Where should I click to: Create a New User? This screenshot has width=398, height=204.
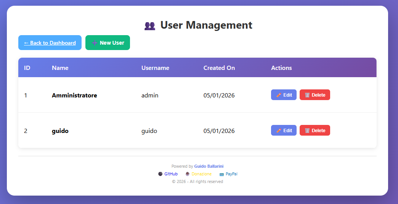pos(108,43)
